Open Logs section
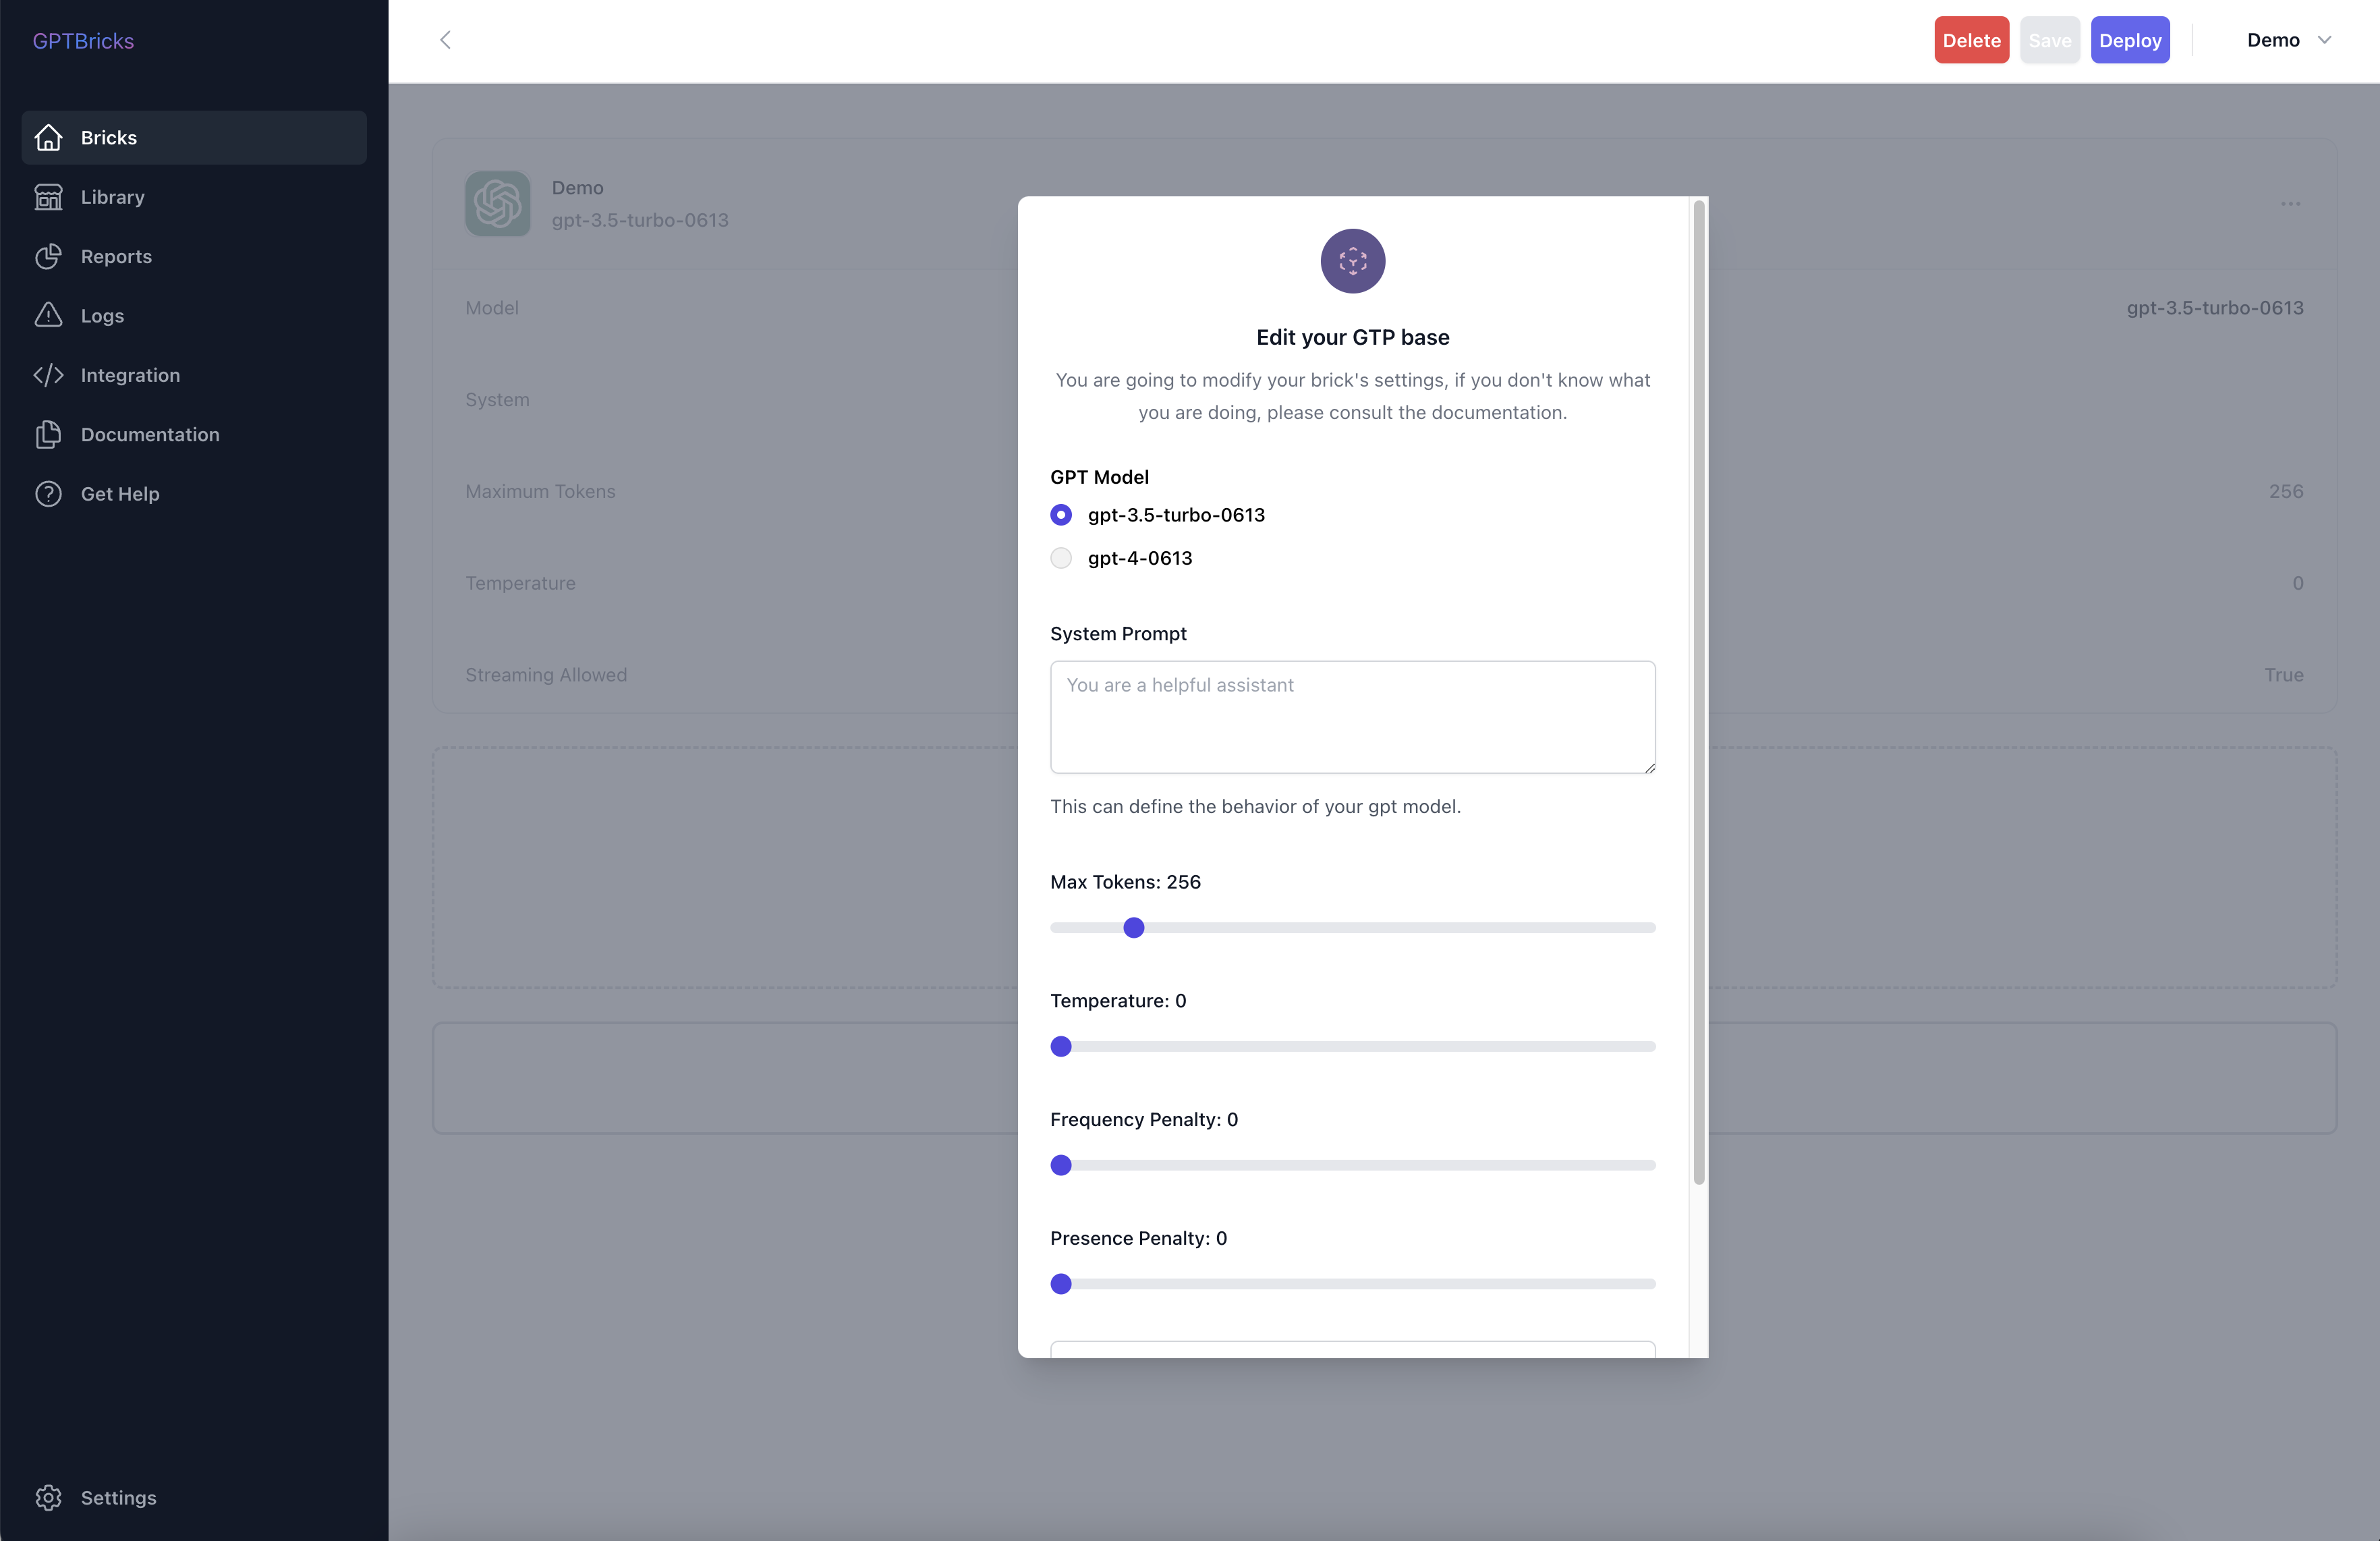 pos(194,315)
